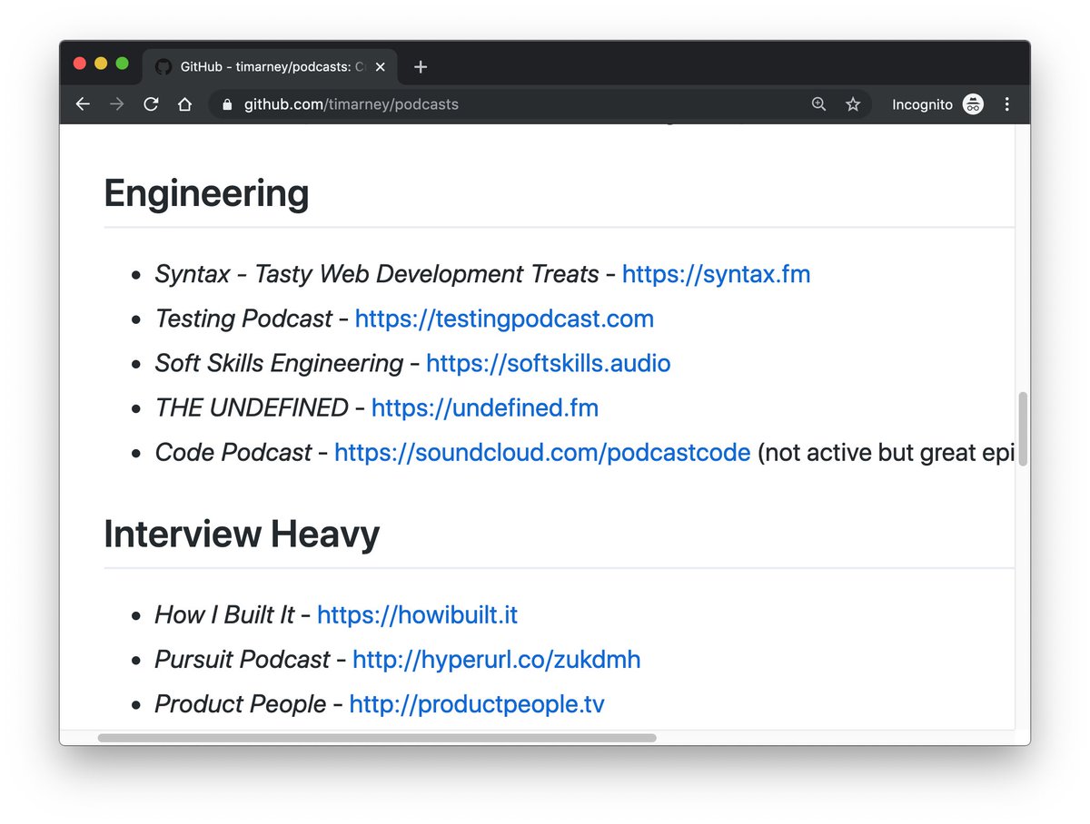Click the horizontal scrollbar thumb
Viewport: 1090px width, 824px height.
pos(377,738)
